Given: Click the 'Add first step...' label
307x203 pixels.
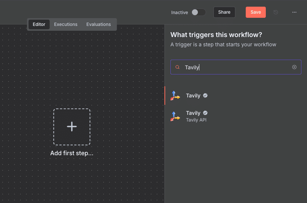Looking at the screenshot, I should 72,153.
